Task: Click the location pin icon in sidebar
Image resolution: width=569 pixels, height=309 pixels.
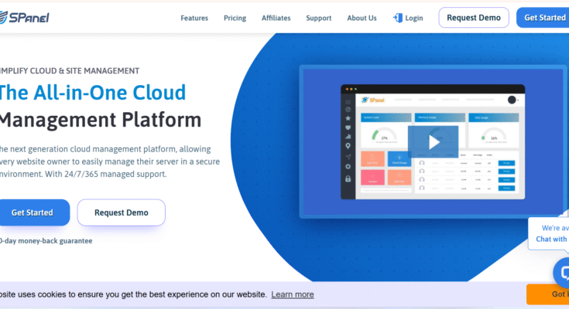Action: point(348,145)
